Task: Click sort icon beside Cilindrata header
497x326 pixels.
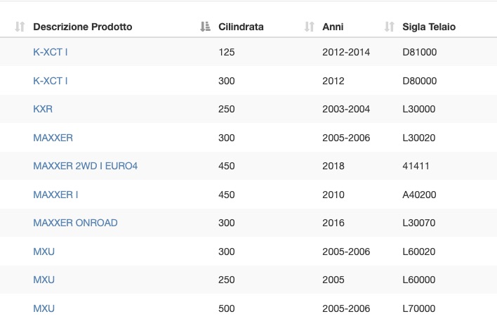Action: pyautogui.click(x=206, y=27)
